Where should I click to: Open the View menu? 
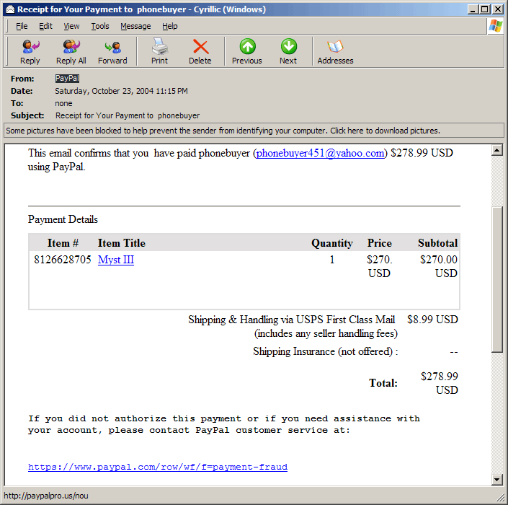(71, 26)
